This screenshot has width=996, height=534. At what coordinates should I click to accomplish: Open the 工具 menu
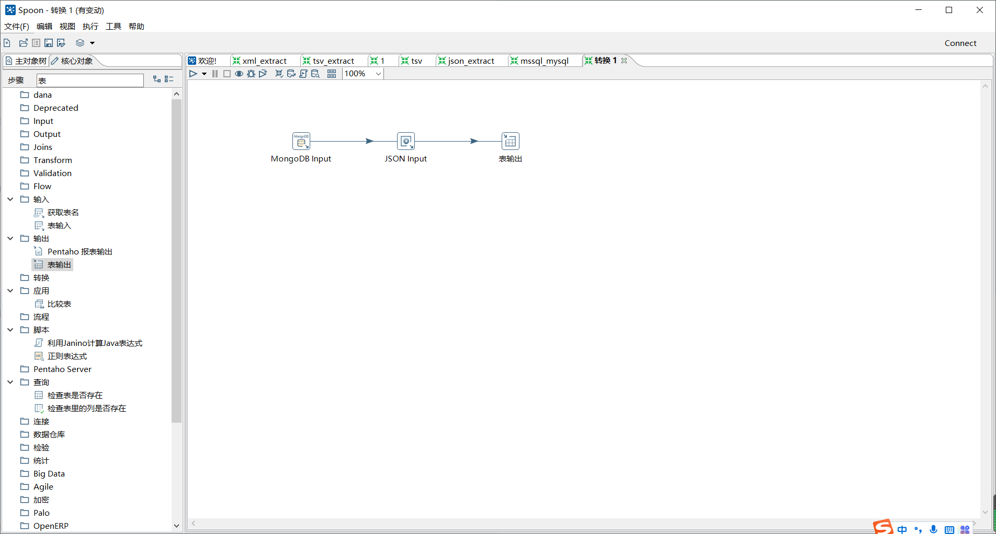[x=114, y=26]
